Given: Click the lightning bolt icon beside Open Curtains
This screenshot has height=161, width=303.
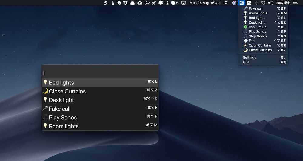Looking at the screenshot, I should click(245, 46).
